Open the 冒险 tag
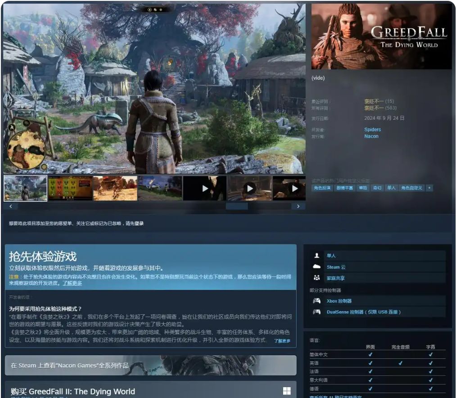Image resolution: width=456 pixels, height=398 pixels. click(363, 188)
